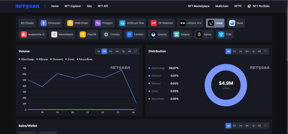Set Distribution range to 1m
Screen dimensions: 288x134
click(x=241, y=51)
